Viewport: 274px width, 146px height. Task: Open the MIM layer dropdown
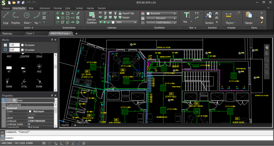click(136, 22)
